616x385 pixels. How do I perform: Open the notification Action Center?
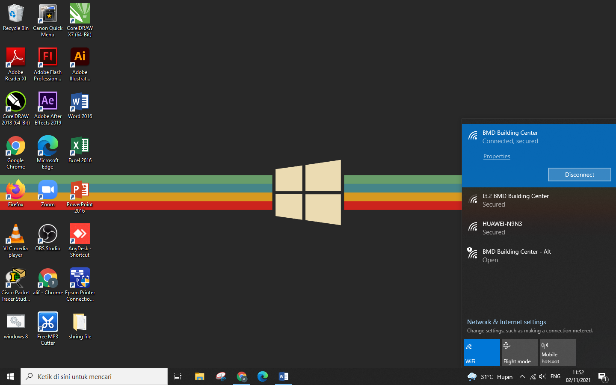(x=603, y=376)
